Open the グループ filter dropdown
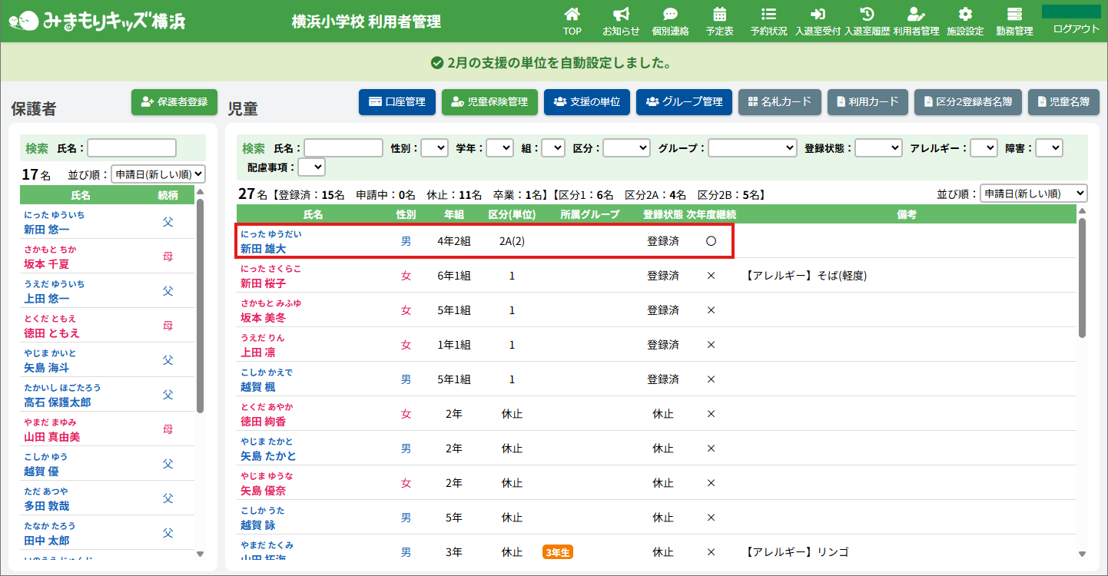The image size is (1108, 576). pos(751,147)
